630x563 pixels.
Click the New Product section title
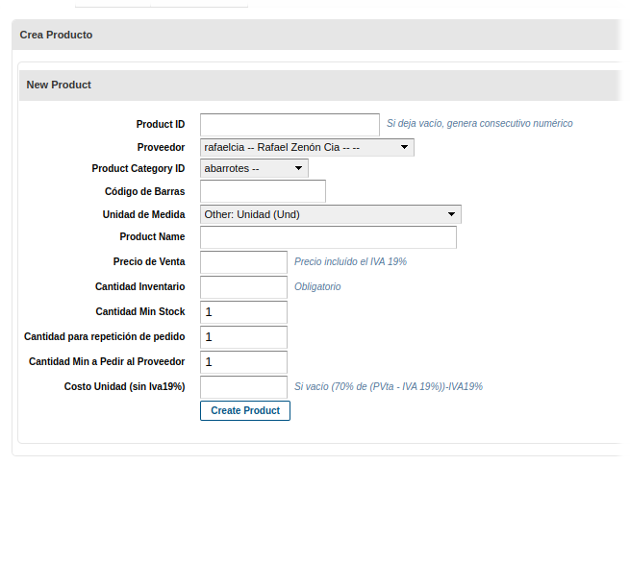59,86
